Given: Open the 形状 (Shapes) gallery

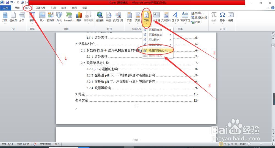Looking at the screenshot, I should [x=59, y=18].
